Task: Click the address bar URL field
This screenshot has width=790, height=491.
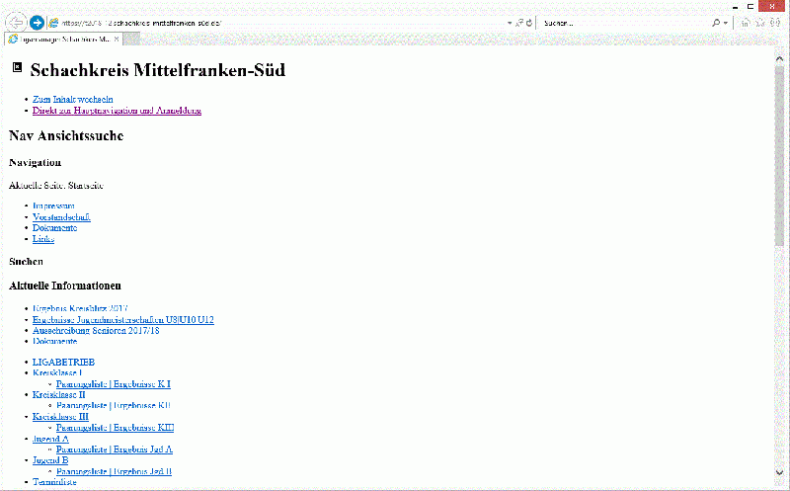Action: tap(276, 22)
